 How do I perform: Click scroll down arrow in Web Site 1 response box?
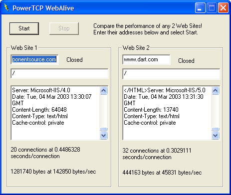[x=104, y=135]
